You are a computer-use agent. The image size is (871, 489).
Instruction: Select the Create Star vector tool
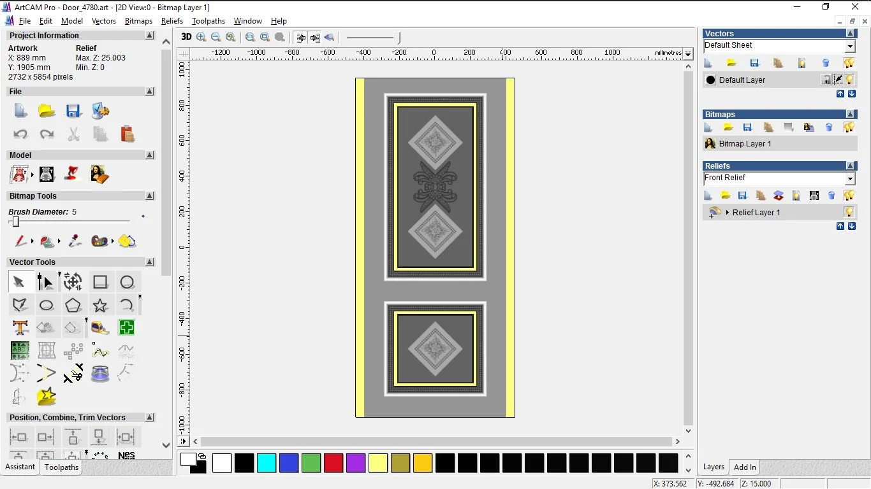coord(100,305)
